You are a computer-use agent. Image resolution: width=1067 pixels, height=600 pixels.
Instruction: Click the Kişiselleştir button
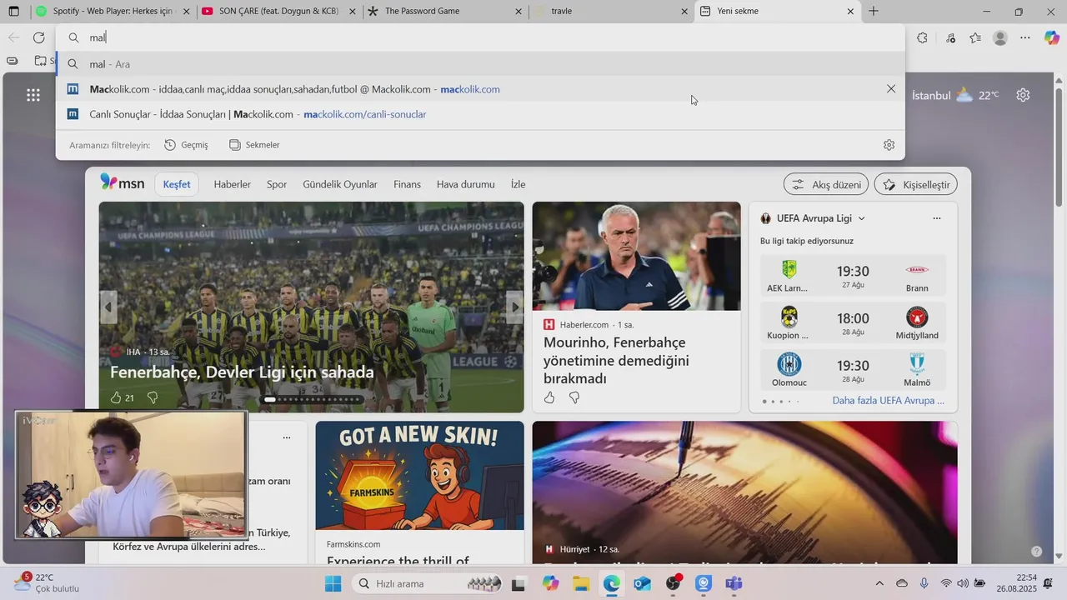coord(916,184)
